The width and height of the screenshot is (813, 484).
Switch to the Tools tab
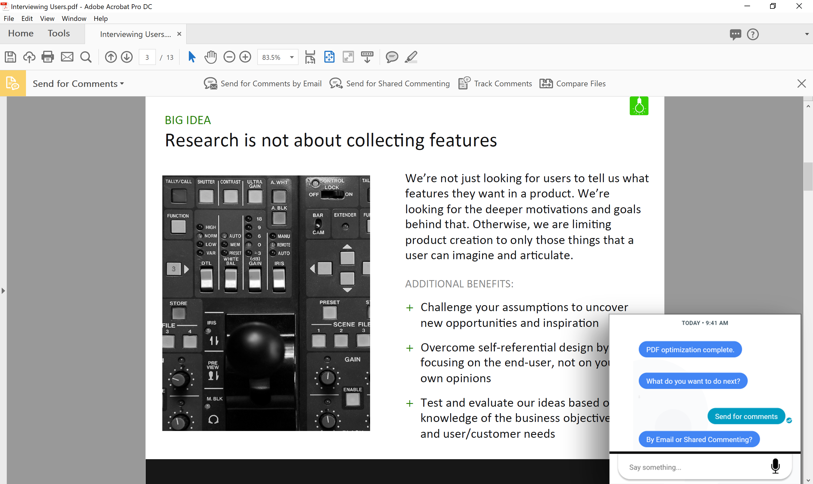click(x=59, y=33)
